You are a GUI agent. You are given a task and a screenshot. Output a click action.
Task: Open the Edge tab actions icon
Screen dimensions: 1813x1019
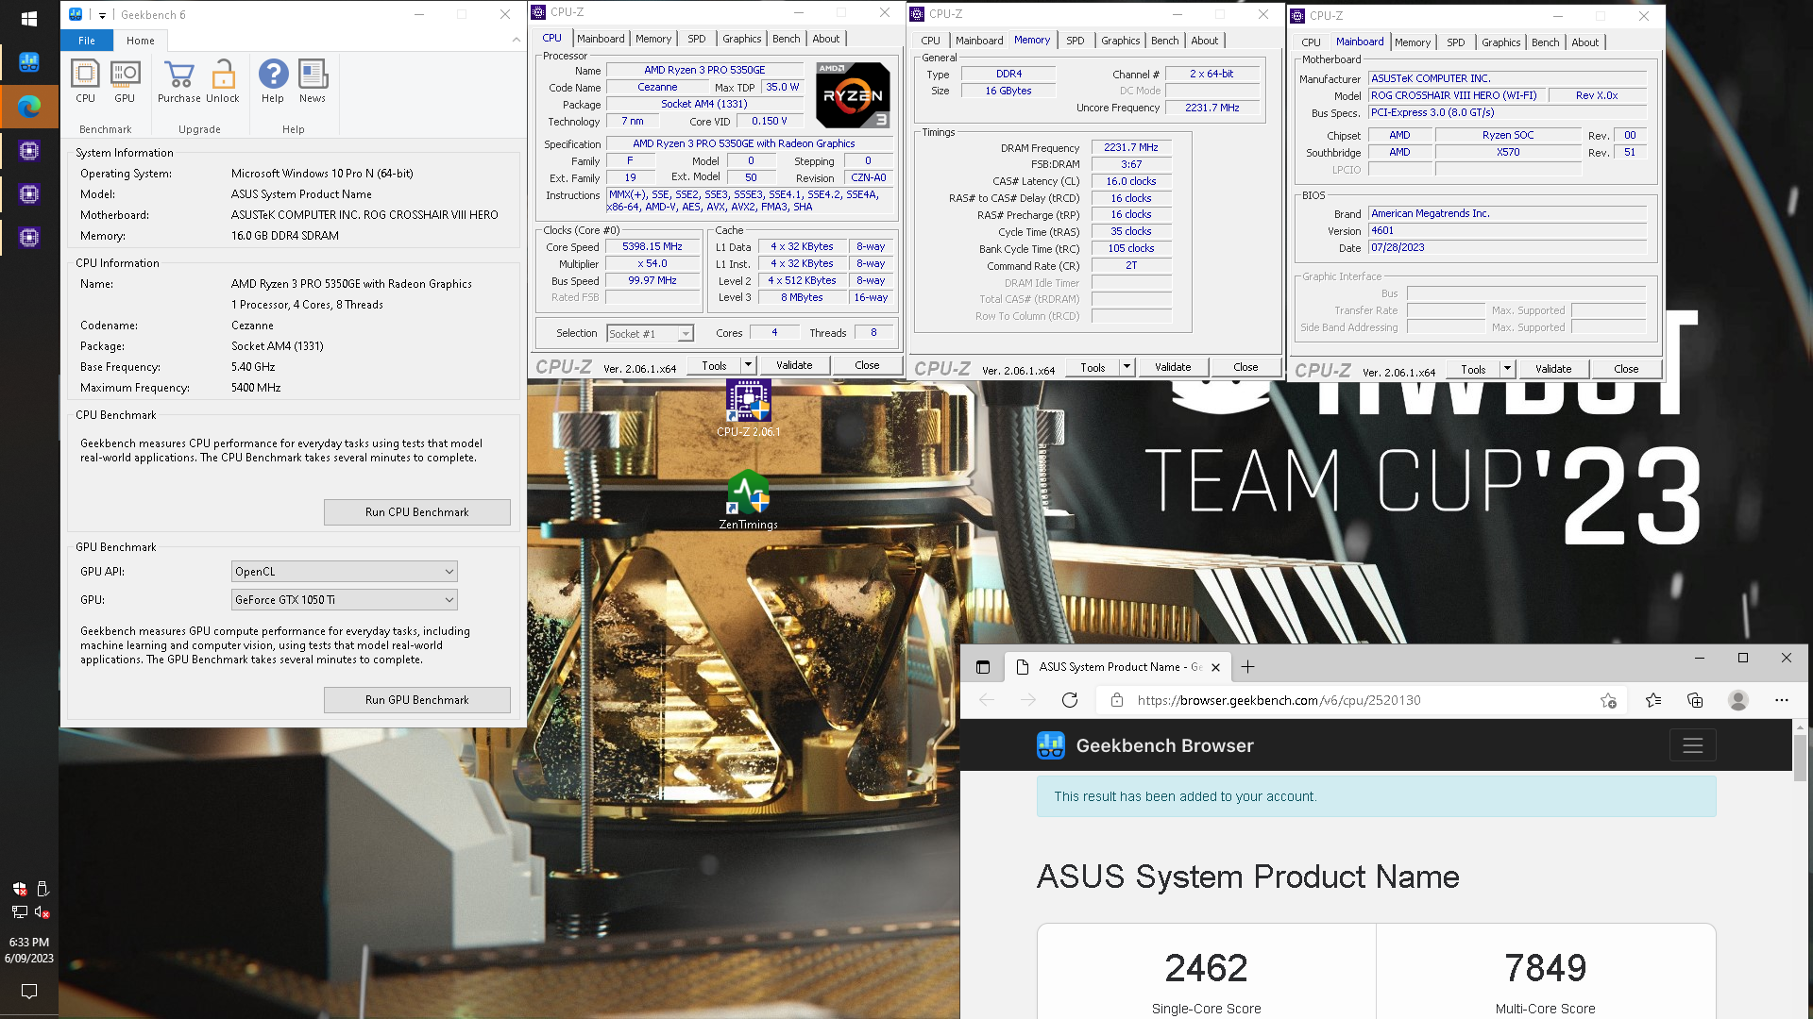tap(983, 667)
